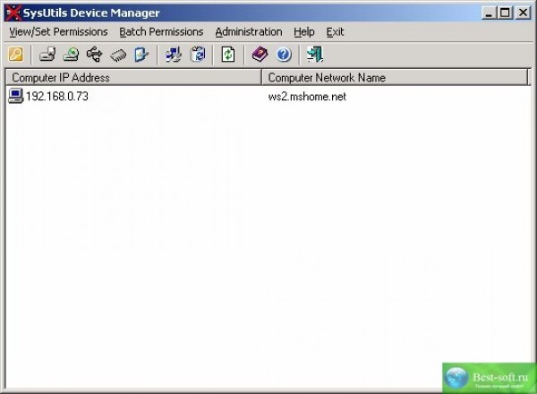Click the blue PDA device icon

[x=141, y=55]
